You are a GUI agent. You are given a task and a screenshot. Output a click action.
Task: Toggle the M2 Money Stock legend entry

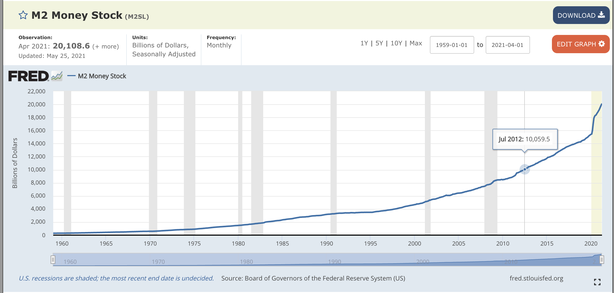102,76
